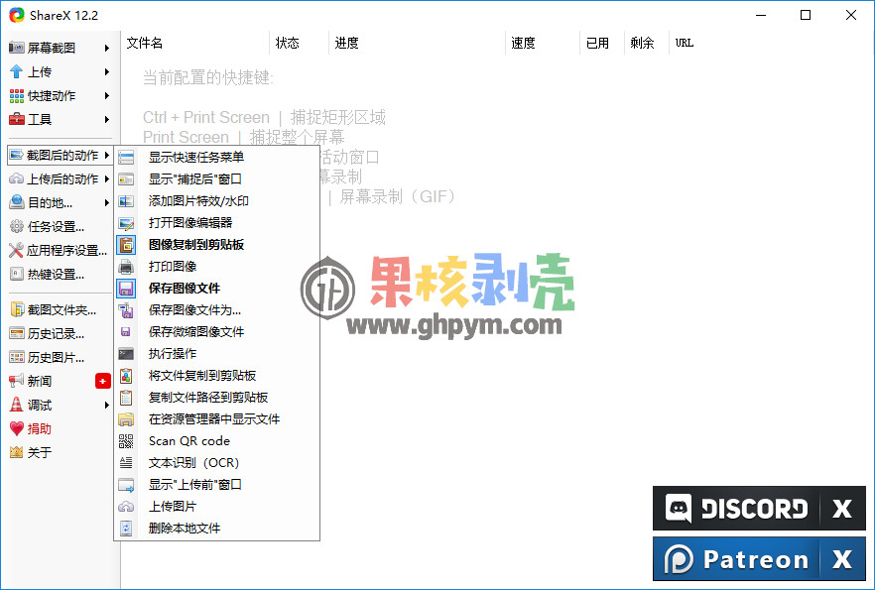Click the 删除本地文件 recycle icon
Screen dimensions: 875x590
[x=126, y=529]
